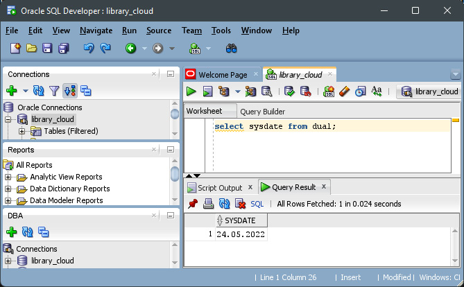Viewport: 464px width, 287px height.
Task: Open SQL History with the clock icon
Action: click(360, 92)
